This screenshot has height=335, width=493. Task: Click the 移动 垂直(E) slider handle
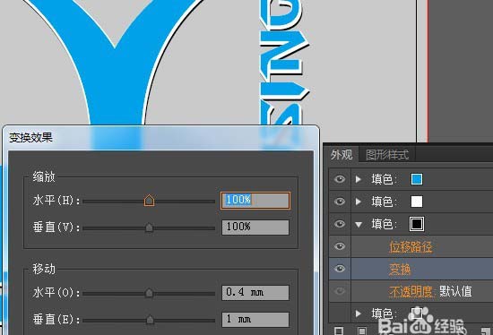(150, 320)
